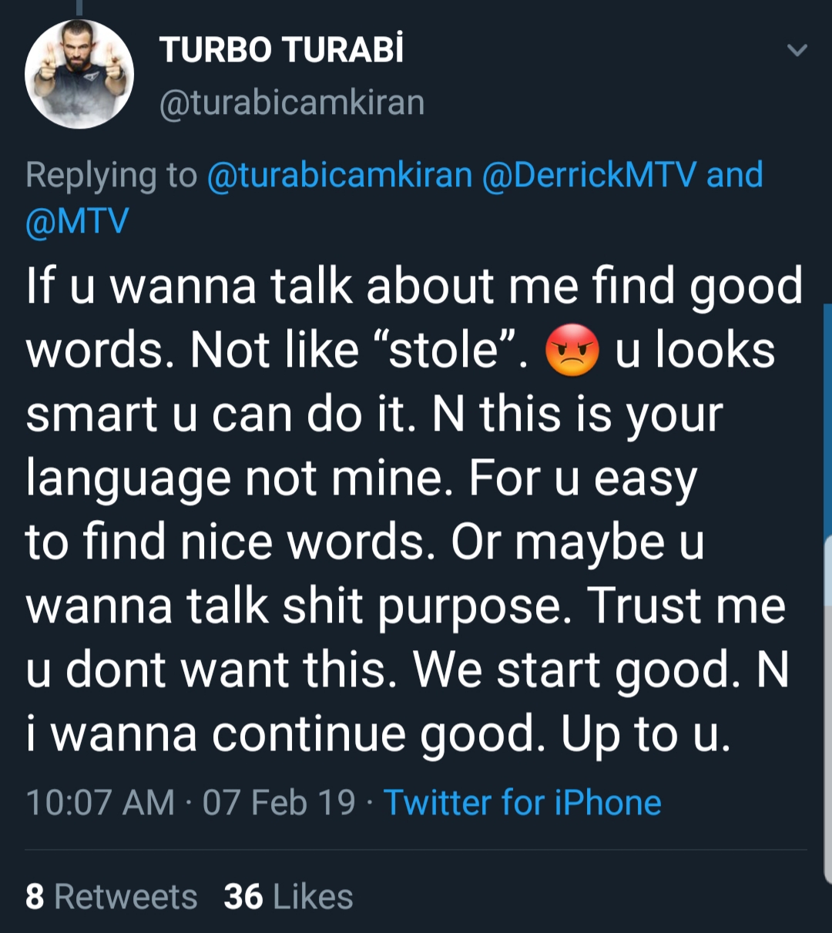View the 8 Retweets list

click(x=112, y=897)
